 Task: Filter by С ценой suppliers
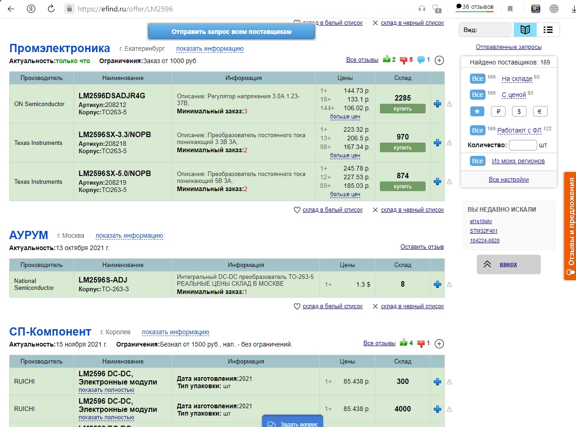pyautogui.click(x=514, y=95)
